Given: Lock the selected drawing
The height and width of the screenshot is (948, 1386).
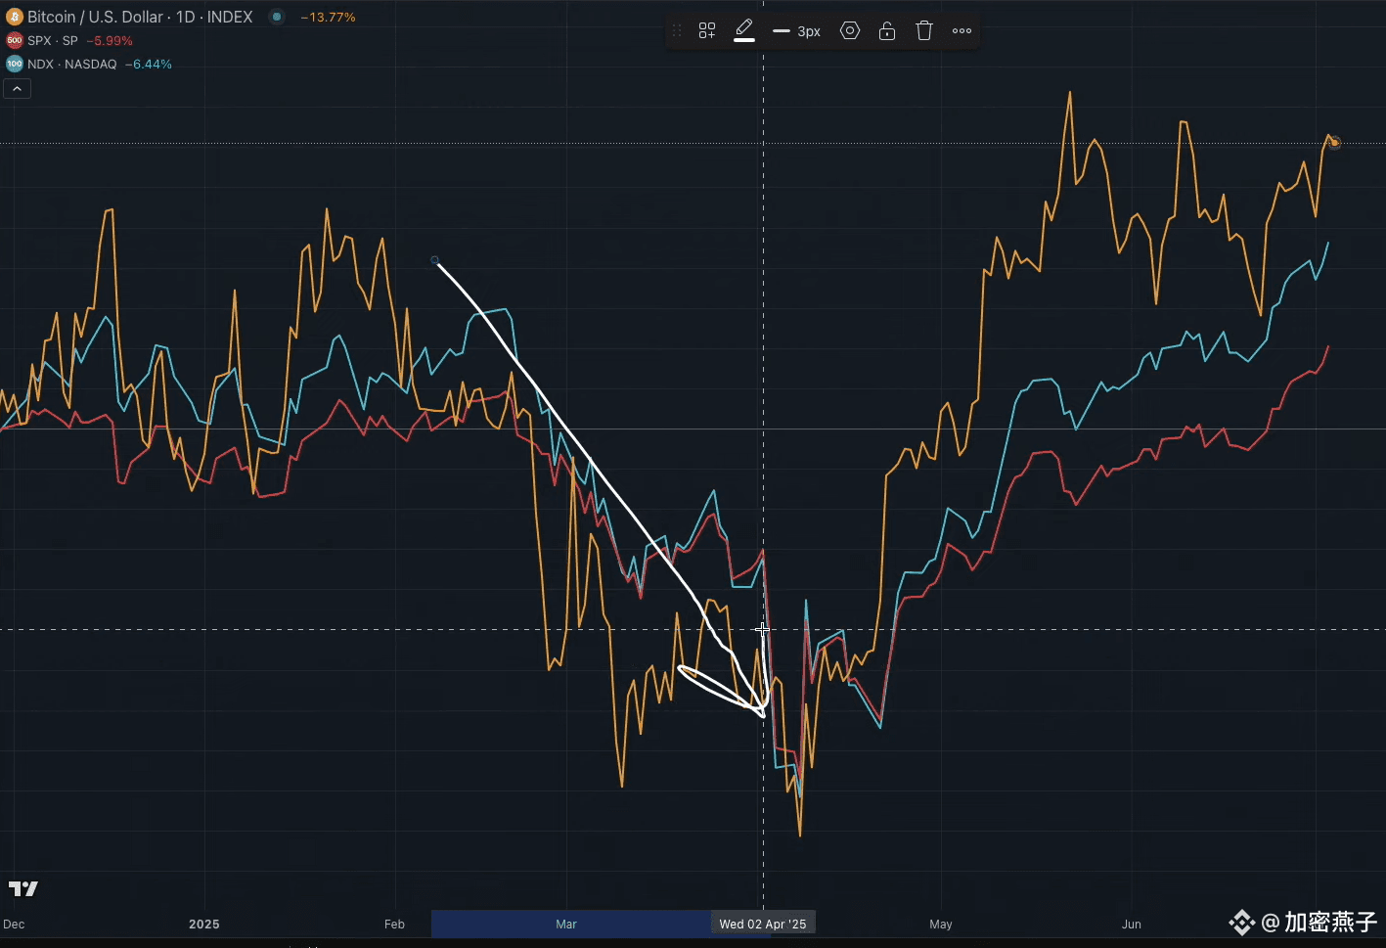Looking at the screenshot, I should [887, 31].
